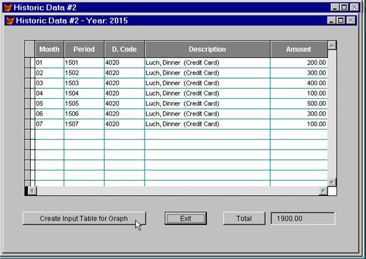Maximize the Year 2015 inner window
This screenshot has height=259, width=366.
coord(341,21)
